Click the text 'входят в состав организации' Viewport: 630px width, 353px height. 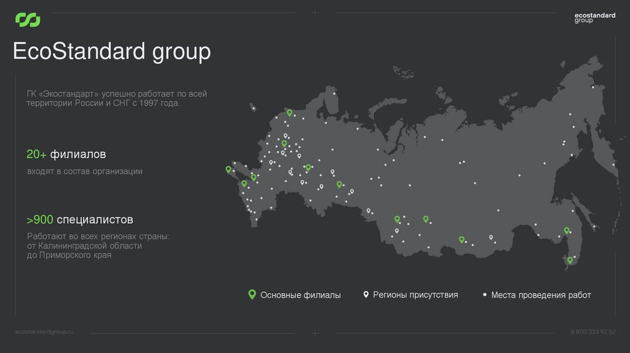pos(85,172)
